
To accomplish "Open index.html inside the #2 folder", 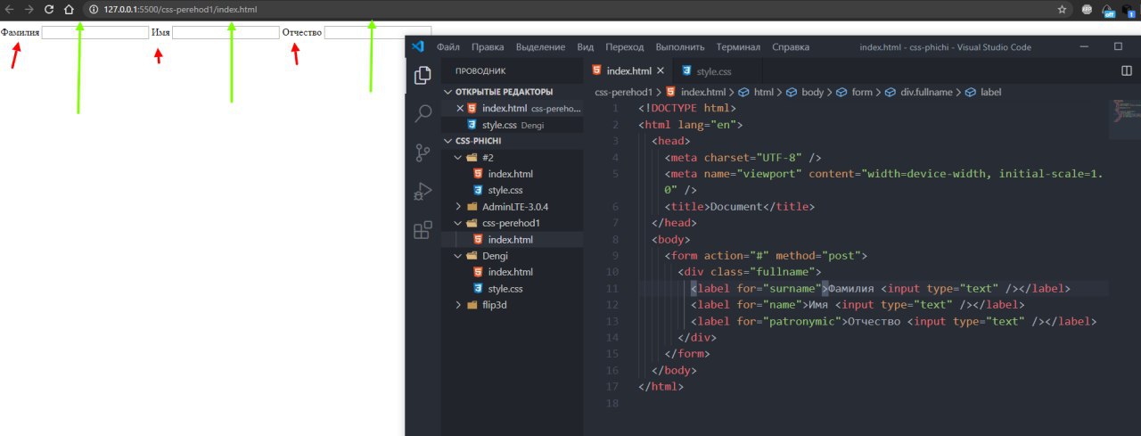I will click(x=512, y=174).
